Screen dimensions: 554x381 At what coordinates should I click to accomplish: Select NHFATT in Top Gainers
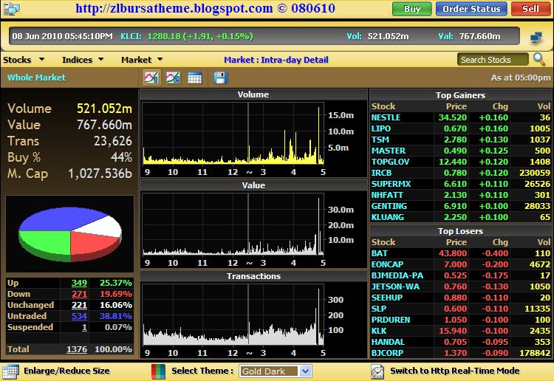point(387,195)
